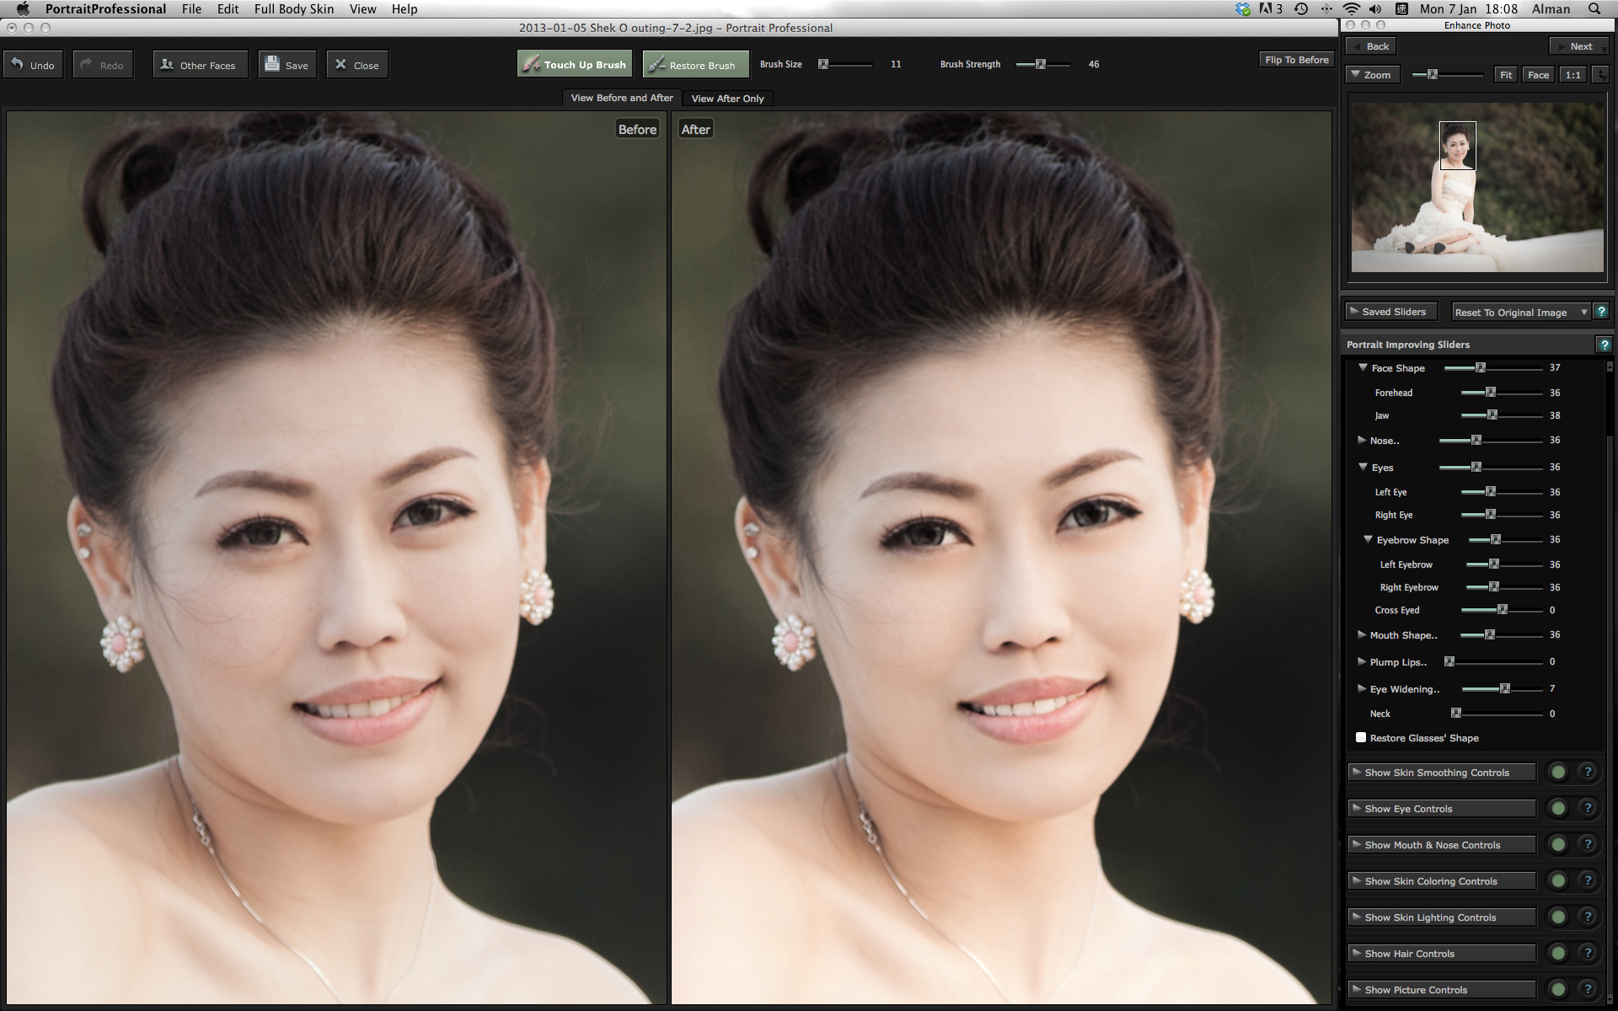Switch to View After Only tab
Image resolution: width=1618 pixels, height=1011 pixels.
[x=727, y=99]
